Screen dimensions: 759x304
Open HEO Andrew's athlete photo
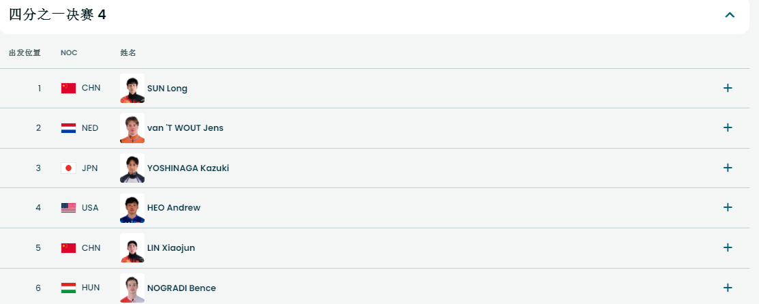(x=132, y=208)
